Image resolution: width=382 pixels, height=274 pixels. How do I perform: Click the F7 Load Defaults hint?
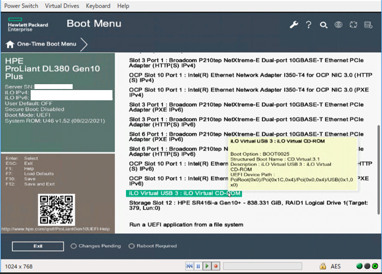[30, 174]
